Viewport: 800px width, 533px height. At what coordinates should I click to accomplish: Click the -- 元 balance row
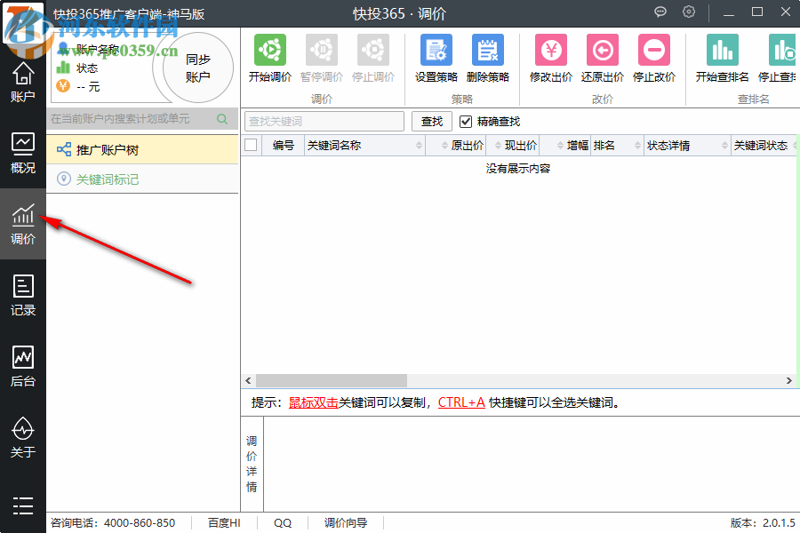(78, 86)
